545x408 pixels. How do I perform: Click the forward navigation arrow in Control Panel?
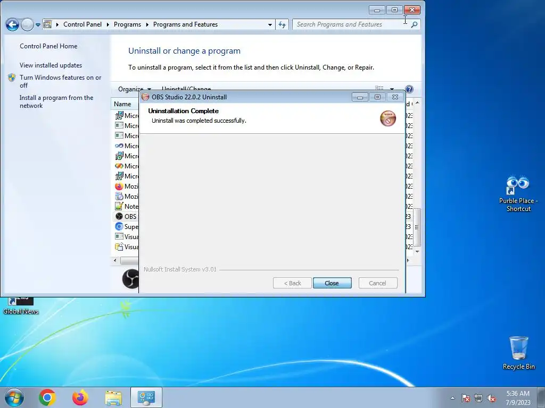click(x=27, y=24)
